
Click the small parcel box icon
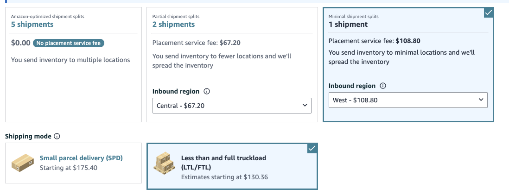pos(23,163)
